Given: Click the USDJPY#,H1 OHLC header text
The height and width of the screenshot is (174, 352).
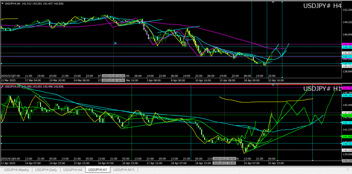Looking at the screenshot, I should 34,86.
